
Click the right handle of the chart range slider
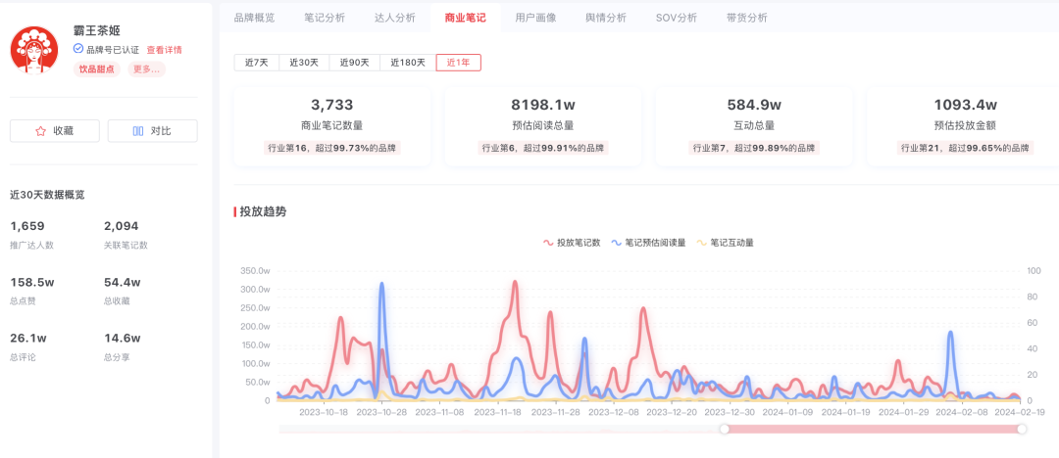(1022, 429)
